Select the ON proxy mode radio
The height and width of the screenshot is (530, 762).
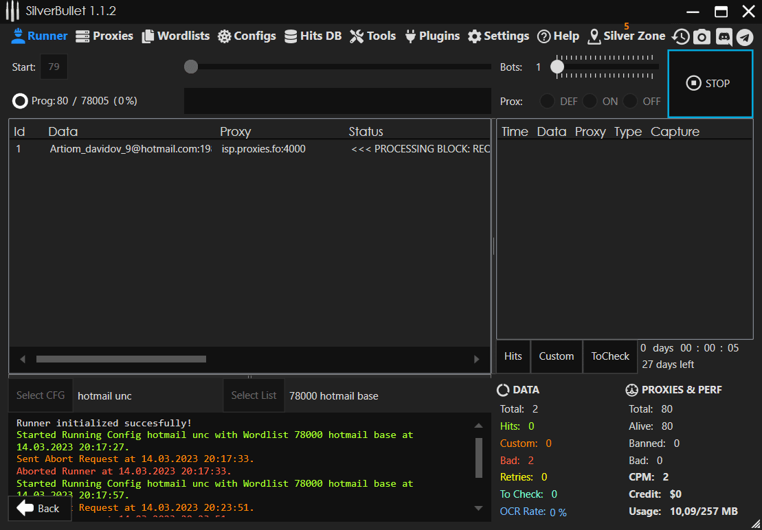coord(590,102)
